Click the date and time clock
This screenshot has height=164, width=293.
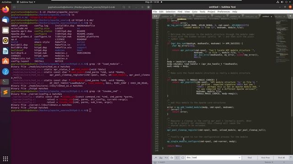152,2
